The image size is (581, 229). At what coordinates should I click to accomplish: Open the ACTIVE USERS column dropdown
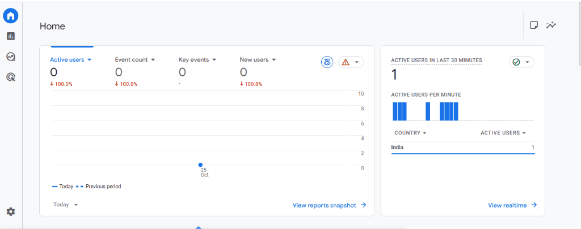[503, 133]
